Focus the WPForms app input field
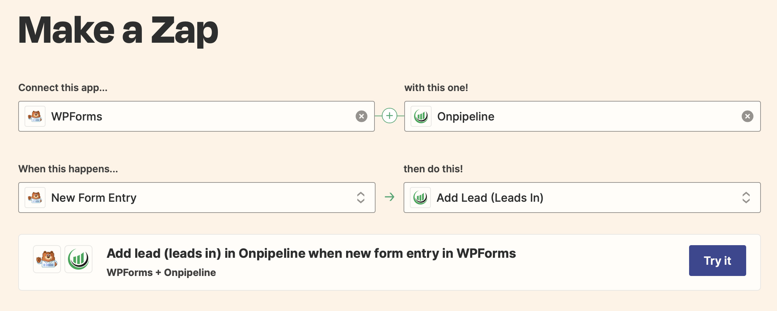This screenshot has width=777, height=311. pos(197,116)
